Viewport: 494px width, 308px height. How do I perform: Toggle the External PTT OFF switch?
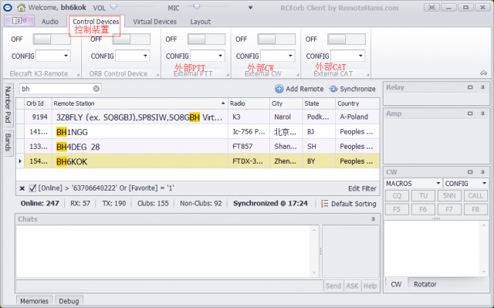point(206,39)
